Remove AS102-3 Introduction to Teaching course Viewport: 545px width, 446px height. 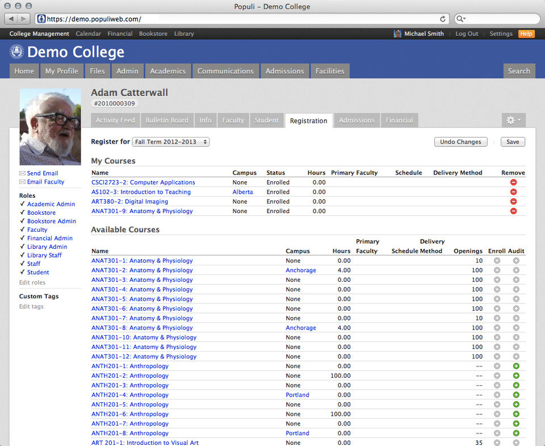tap(513, 191)
